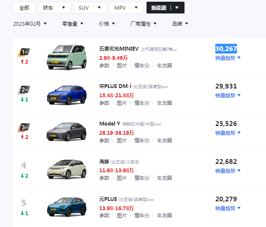Expand 销量趋势 for 海豚
The width and height of the screenshot is (266, 227).
pos(228,171)
